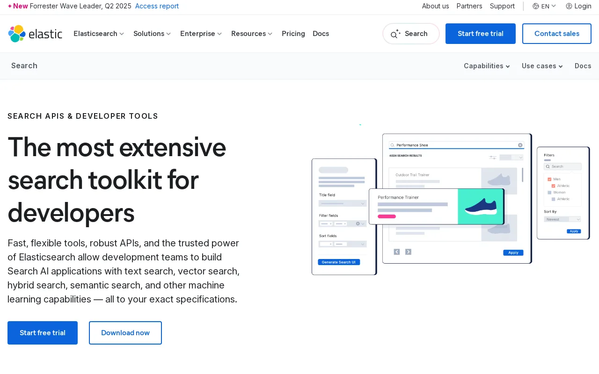
Task: Click the Search section title
Action: [x=24, y=66]
